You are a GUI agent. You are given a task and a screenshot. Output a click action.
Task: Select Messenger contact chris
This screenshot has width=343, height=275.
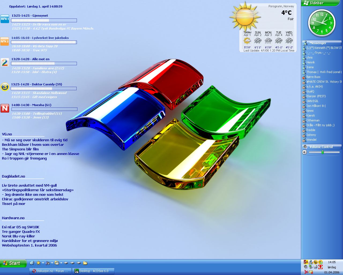point(310,57)
